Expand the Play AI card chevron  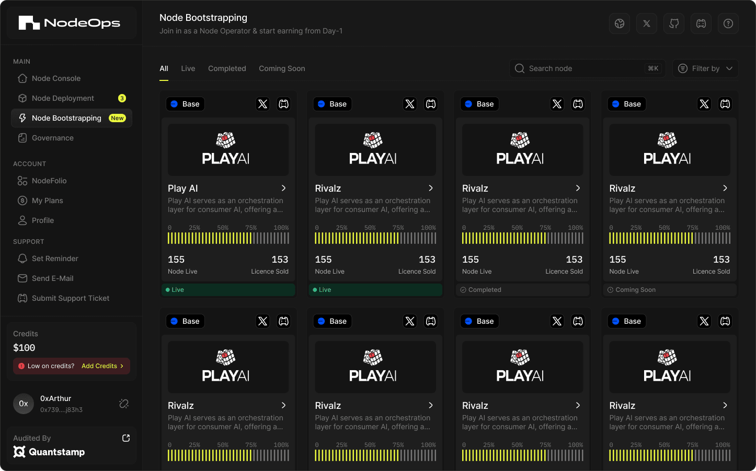point(284,188)
